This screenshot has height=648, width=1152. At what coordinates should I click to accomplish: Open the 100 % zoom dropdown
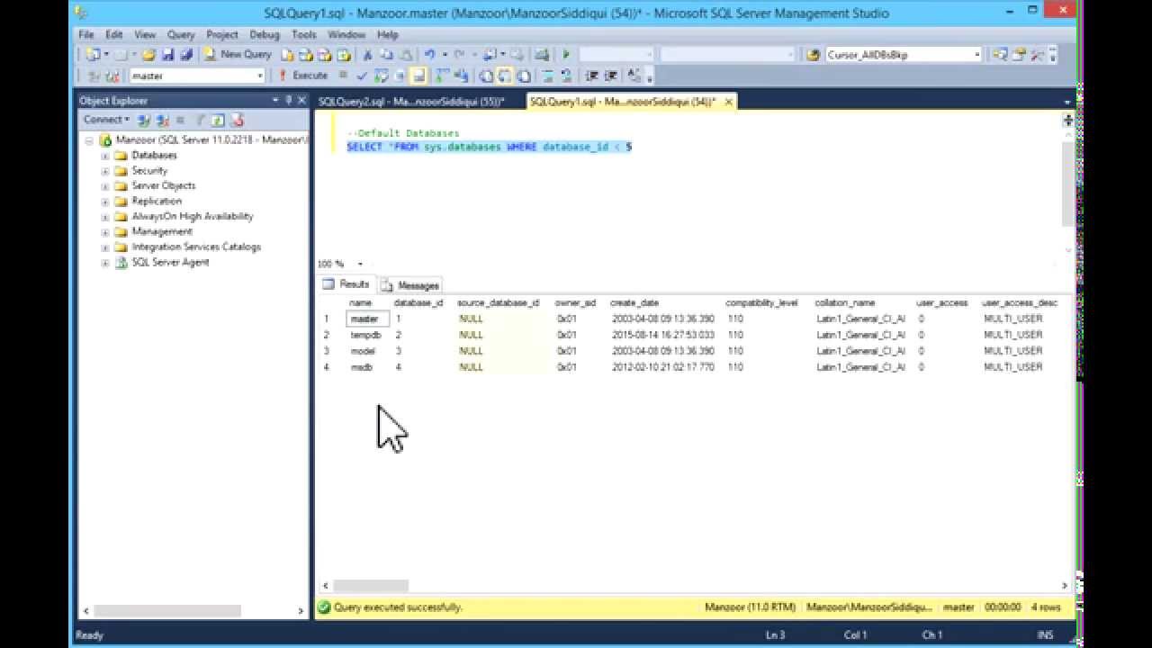[x=360, y=264]
